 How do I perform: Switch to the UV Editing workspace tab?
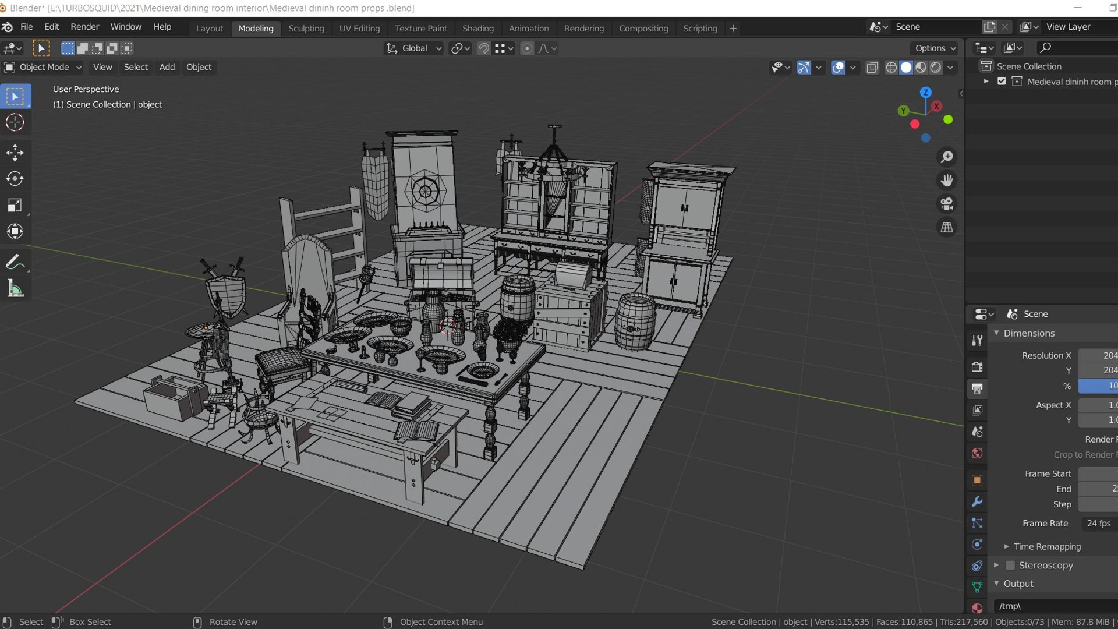[359, 28]
